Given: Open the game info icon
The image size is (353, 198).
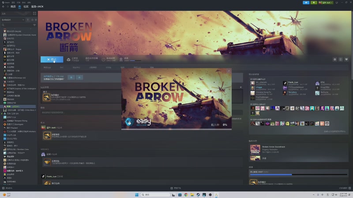Looking at the screenshot, I should tap(341, 59).
